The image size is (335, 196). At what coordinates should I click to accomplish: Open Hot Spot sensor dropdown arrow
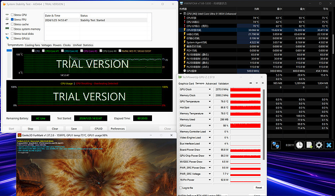pyautogui.click(x=210, y=107)
